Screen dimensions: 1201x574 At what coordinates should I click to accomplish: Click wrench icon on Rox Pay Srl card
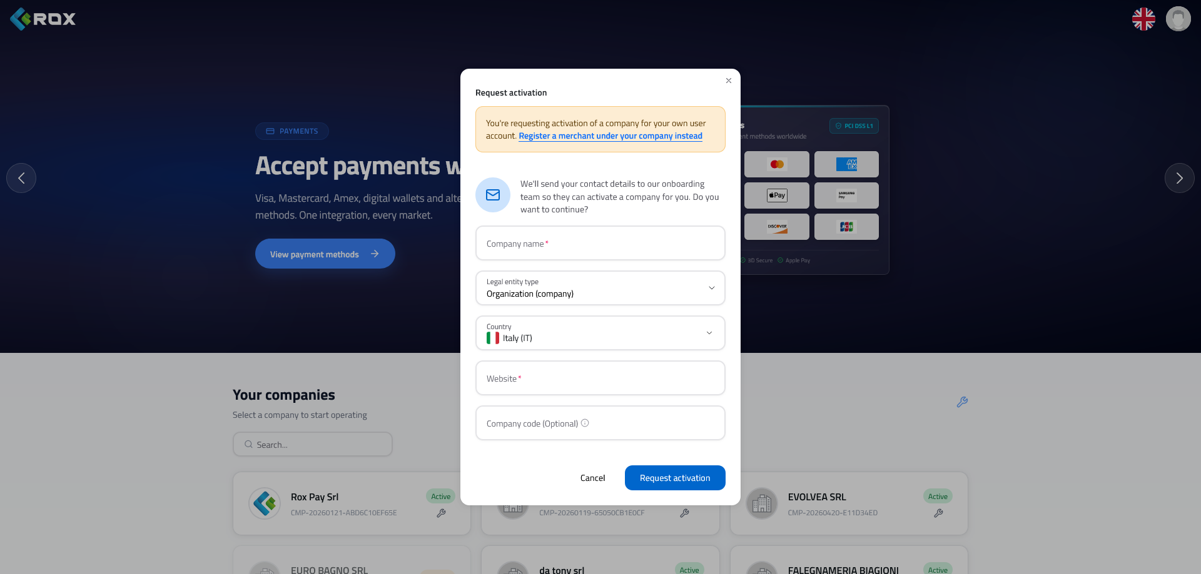(x=442, y=513)
